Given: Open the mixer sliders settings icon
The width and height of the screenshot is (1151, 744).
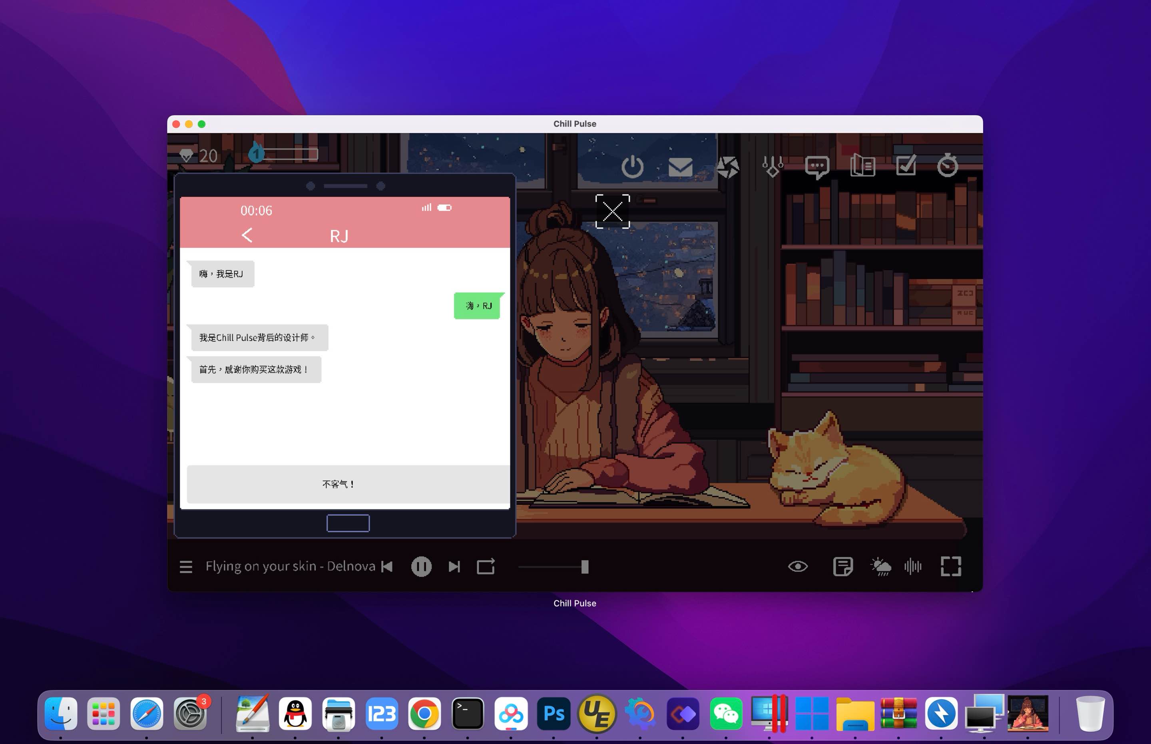Looking at the screenshot, I should coord(772,167).
